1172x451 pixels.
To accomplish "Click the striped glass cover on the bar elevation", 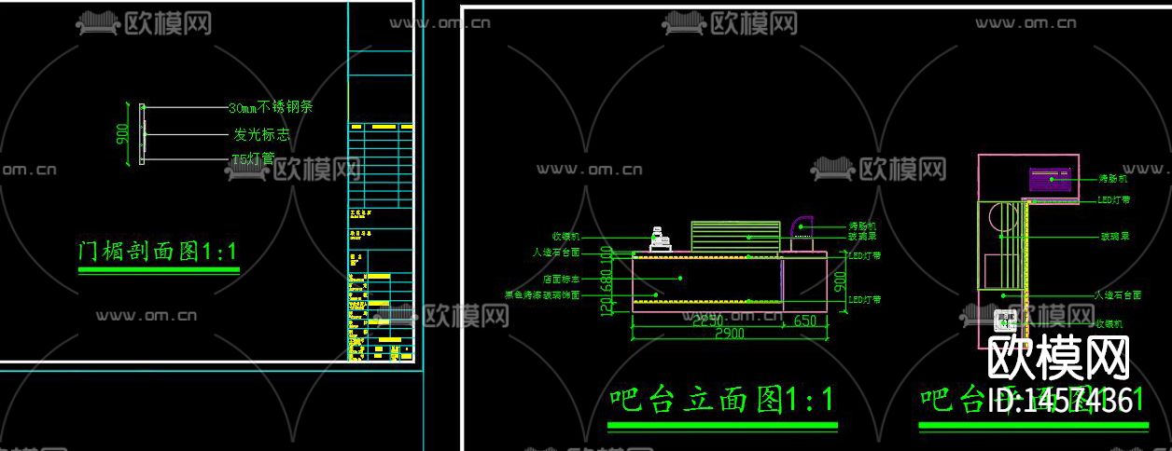I will (x=734, y=237).
